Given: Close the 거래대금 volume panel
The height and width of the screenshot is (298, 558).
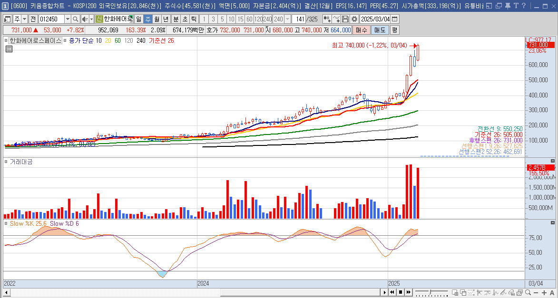Looking at the screenshot, I should point(553,161).
